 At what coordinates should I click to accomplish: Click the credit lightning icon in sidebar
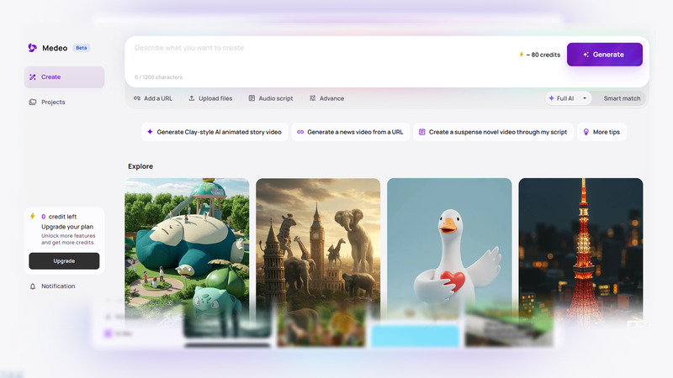pyautogui.click(x=33, y=216)
